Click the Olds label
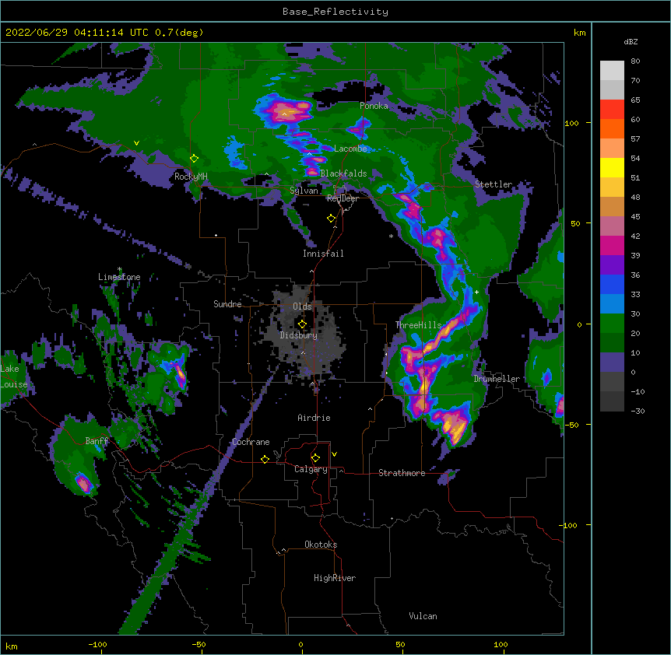Viewport: 671px width, 655px height. click(x=302, y=306)
